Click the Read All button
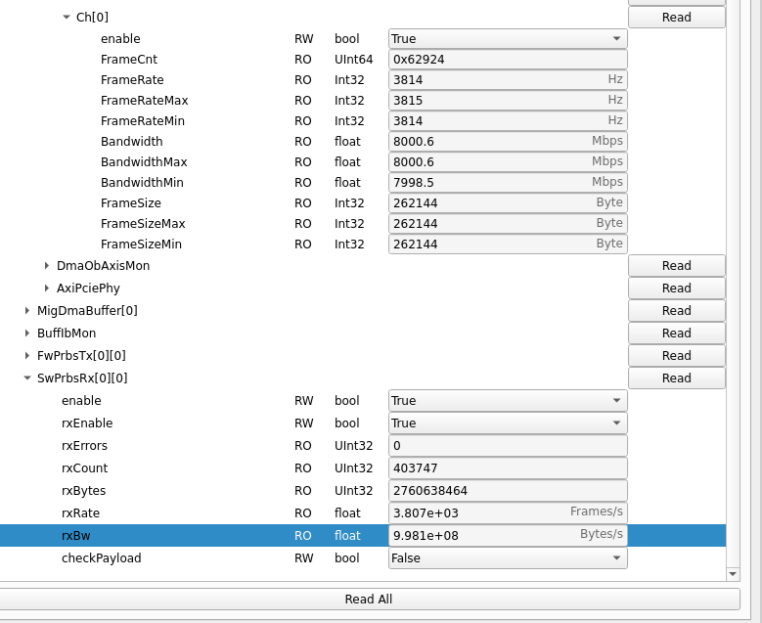762x623 pixels. 369,600
